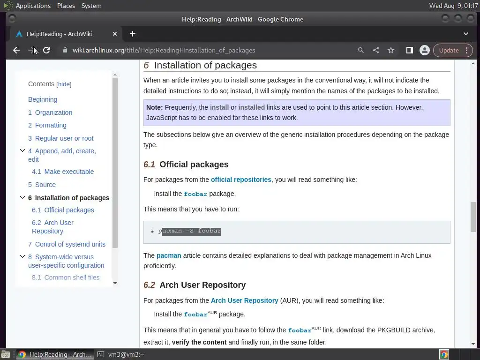
Task: Click the page scrollbar down arrow
Action: click(x=473, y=344)
